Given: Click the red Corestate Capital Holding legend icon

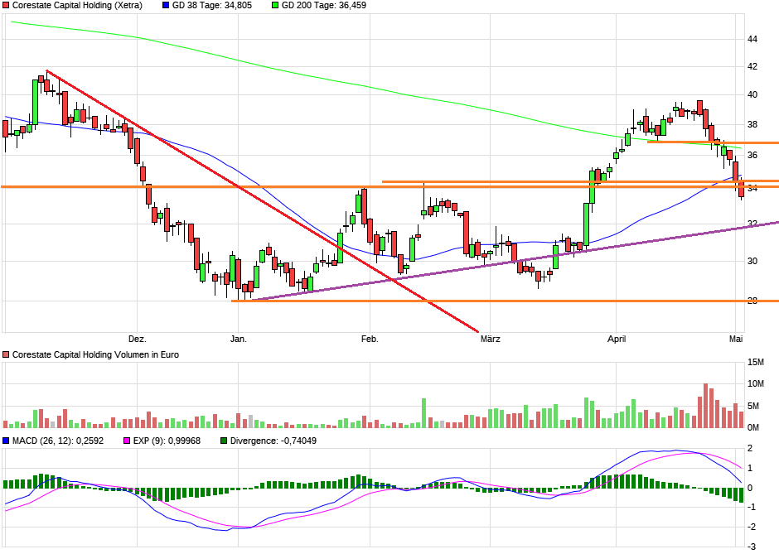Looking at the screenshot, I should 7,7.
